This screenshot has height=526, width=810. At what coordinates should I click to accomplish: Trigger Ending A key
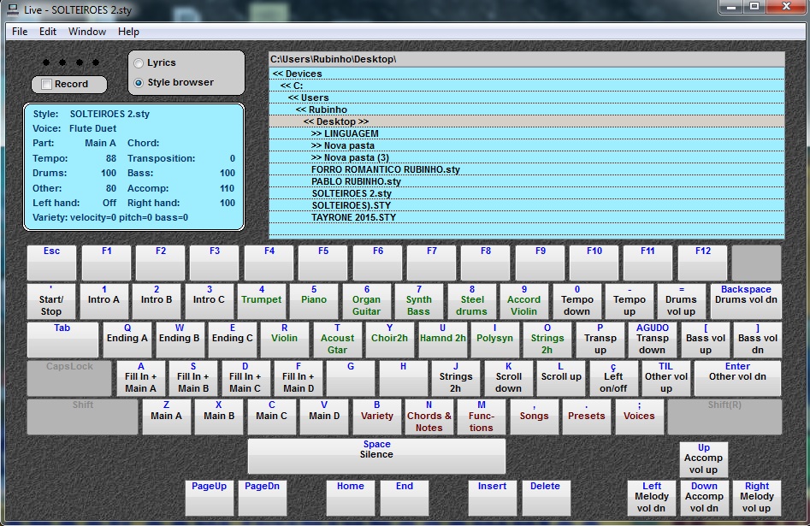[x=127, y=340]
